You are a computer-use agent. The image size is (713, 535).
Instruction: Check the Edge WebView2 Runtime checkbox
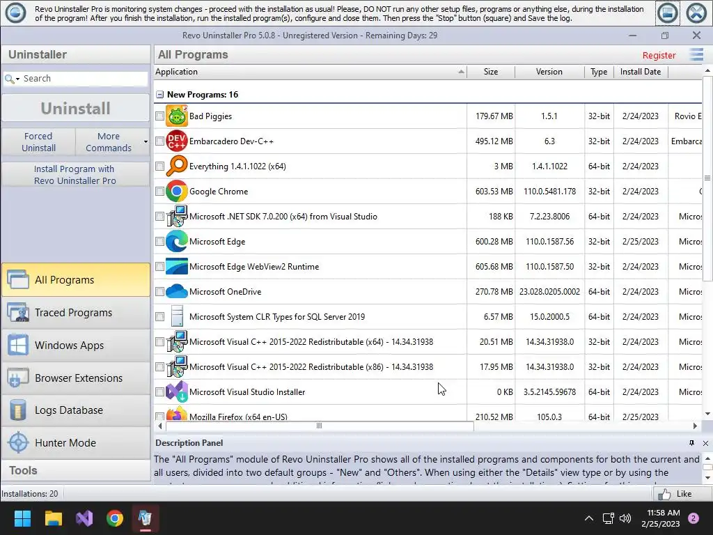(159, 266)
